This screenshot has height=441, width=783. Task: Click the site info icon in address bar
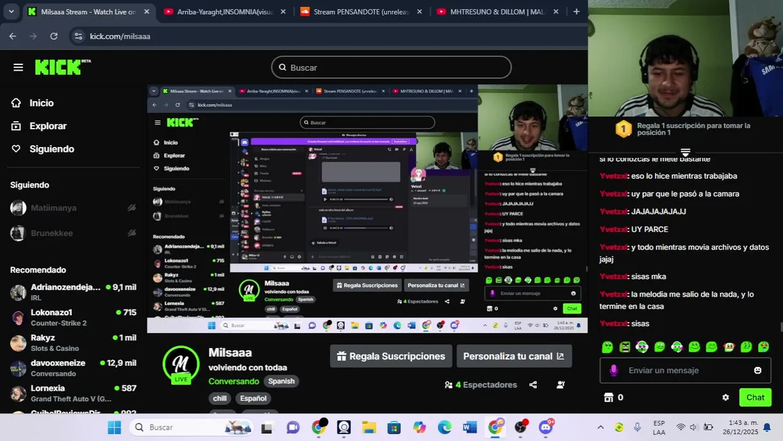point(78,36)
